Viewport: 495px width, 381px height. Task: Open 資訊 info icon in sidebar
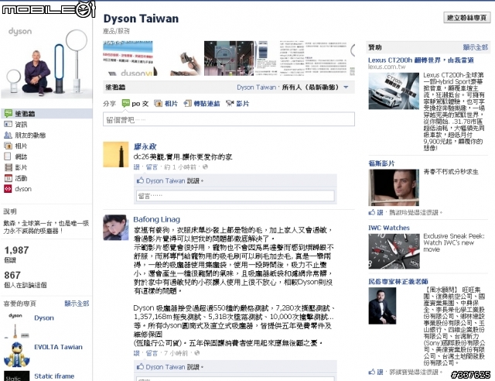point(8,124)
